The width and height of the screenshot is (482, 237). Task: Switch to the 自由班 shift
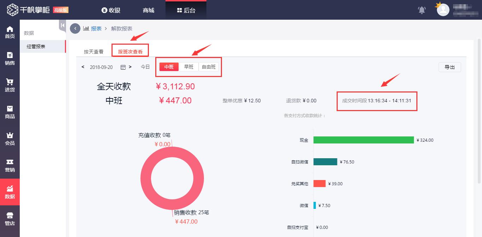click(209, 66)
